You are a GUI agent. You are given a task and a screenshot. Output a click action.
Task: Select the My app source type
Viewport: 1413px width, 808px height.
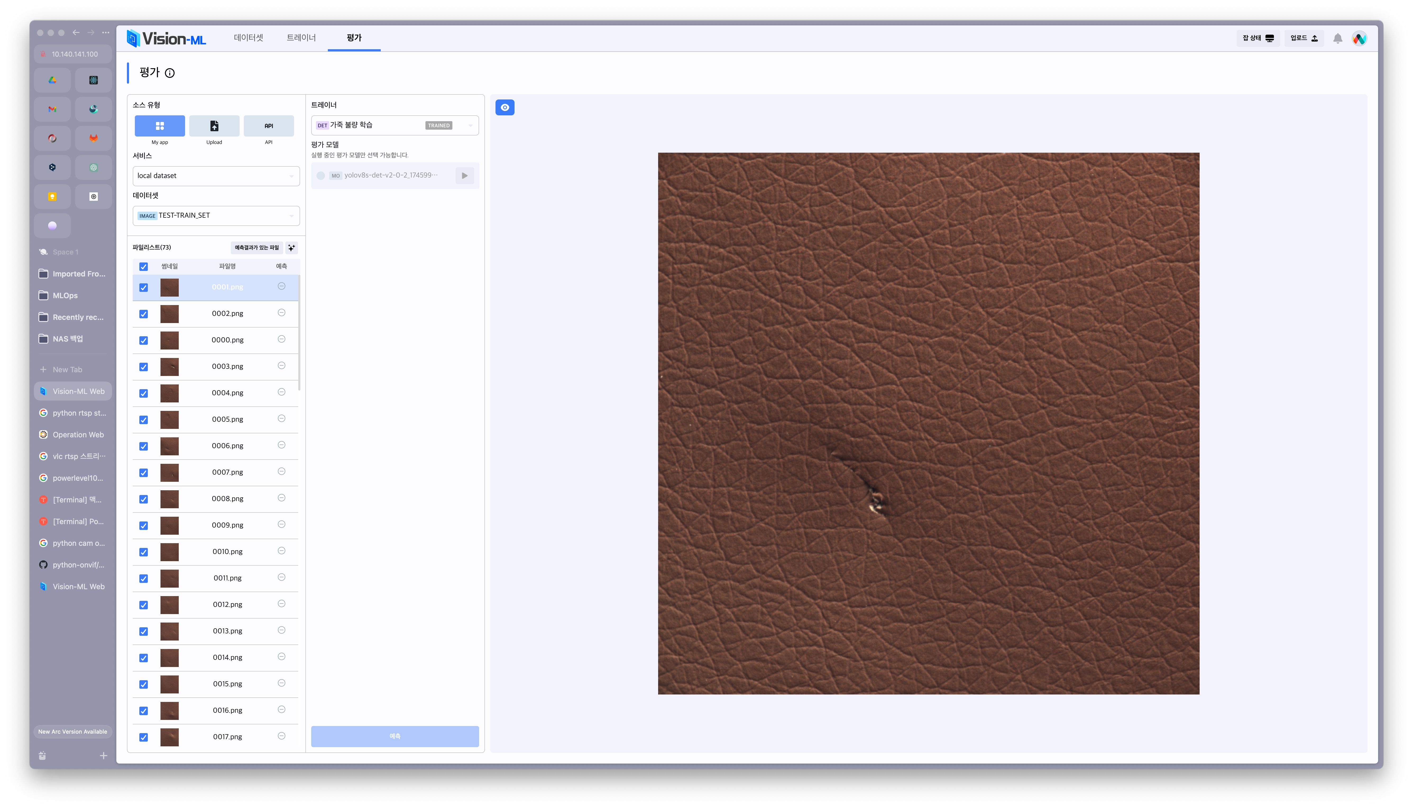pyautogui.click(x=160, y=126)
